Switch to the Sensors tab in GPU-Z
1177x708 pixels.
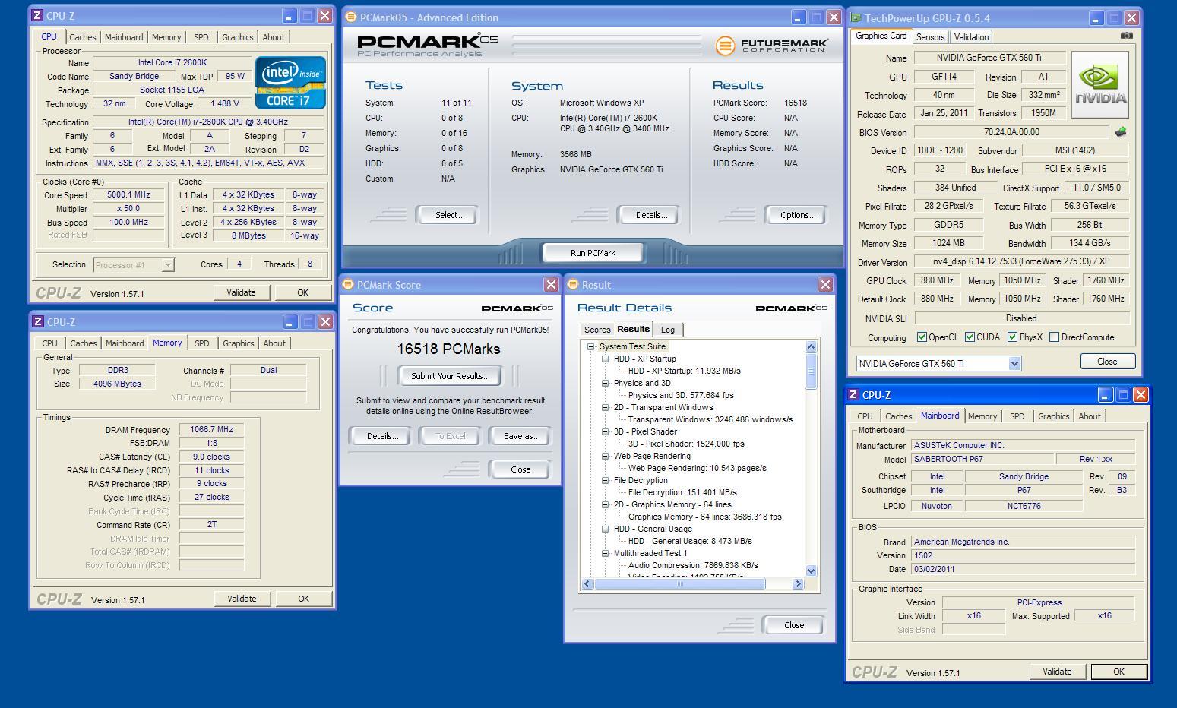pyautogui.click(x=930, y=37)
